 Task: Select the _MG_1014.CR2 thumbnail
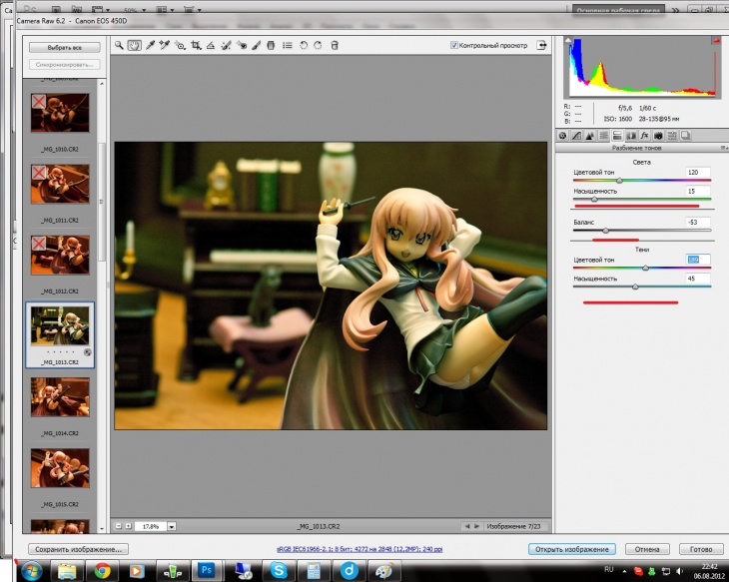pos(60,396)
